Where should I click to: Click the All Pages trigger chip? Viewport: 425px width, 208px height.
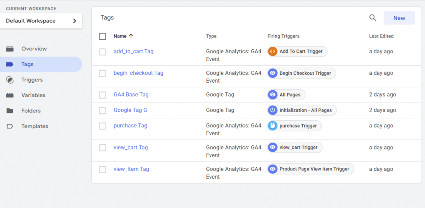[x=286, y=95]
